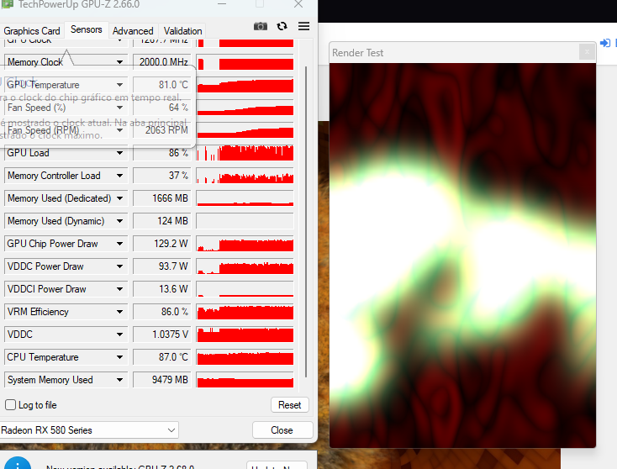The image size is (617, 469).
Task: Expand the VDDC voltage sensor dropdown
Action: [119, 335]
